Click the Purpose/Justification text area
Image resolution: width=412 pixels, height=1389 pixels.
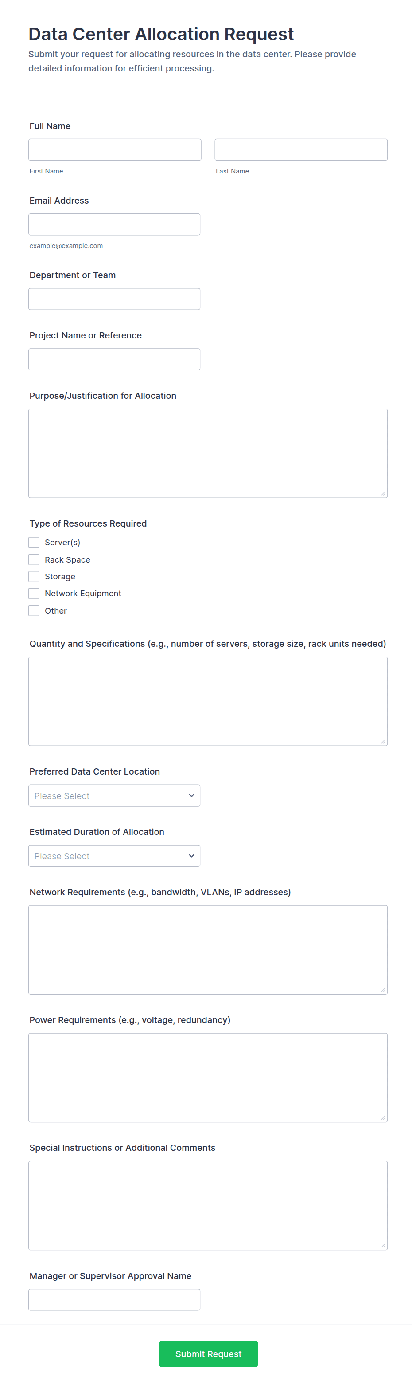tap(208, 453)
